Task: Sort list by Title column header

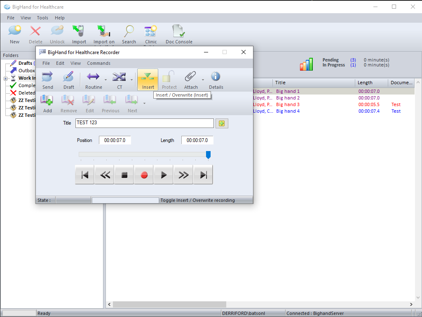Action: (x=314, y=83)
